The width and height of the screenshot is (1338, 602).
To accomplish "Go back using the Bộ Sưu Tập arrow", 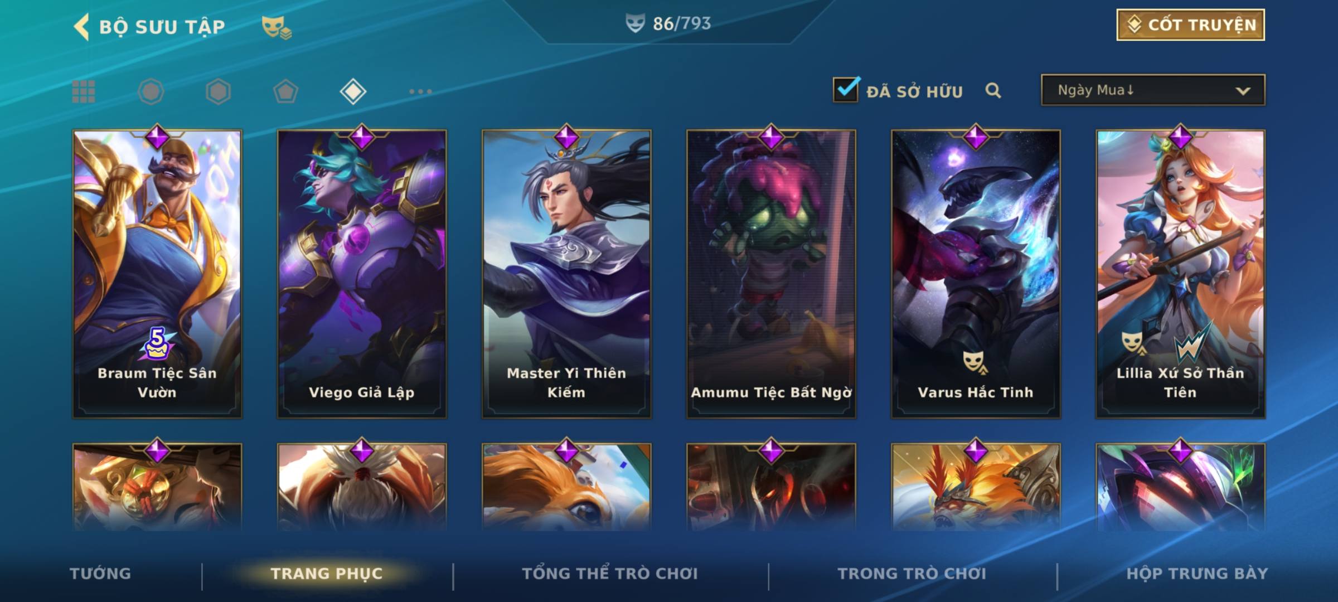I will click(81, 27).
